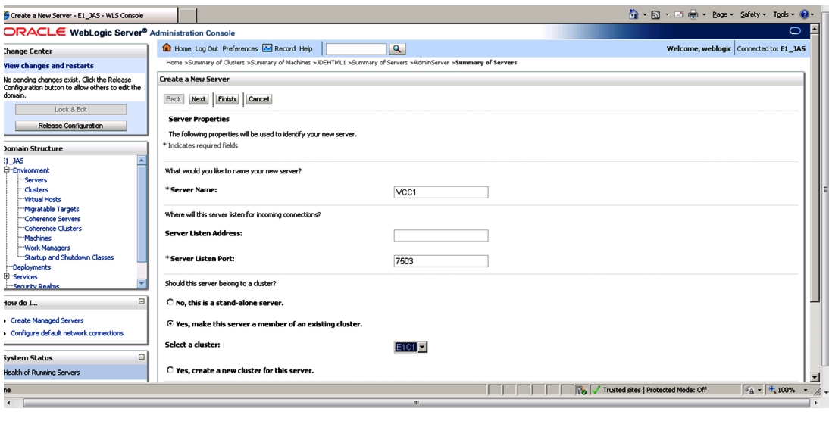Image resolution: width=829 pixels, height=424 pixels.
Task: Click the magnifier search button
Action: [397, 48]
